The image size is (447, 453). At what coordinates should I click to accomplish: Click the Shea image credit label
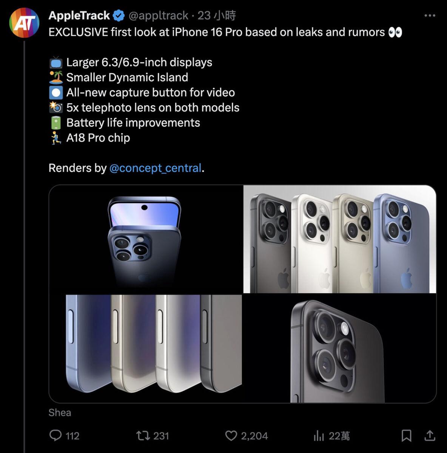[x=60, y=413]
